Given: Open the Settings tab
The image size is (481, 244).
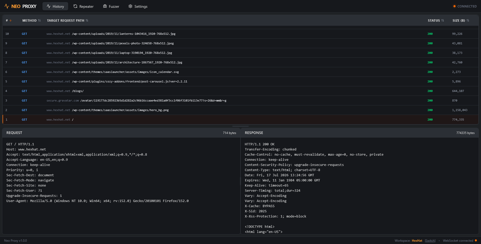Looking at the screenshot, I should coord(138,6).
